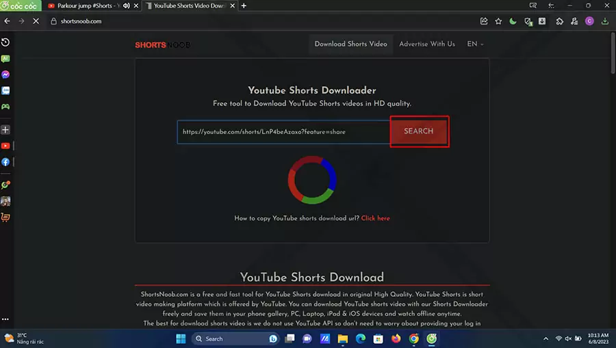Open the Advertise With Us page
The height and width of the screenshot is (348, 616).
(427, 44)
